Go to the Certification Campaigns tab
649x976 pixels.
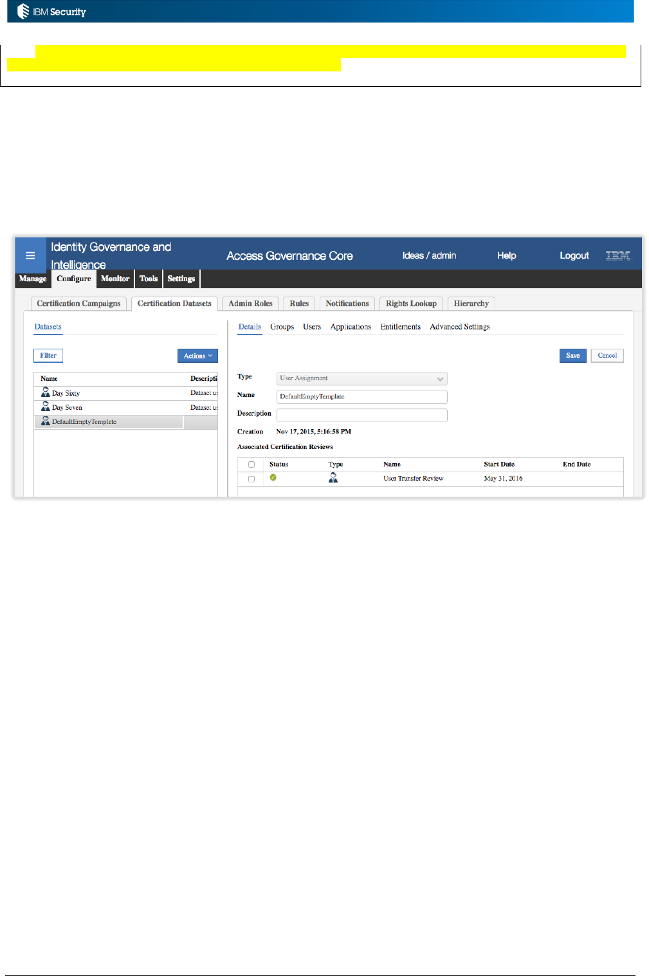pyautogui.click(x=78, y=304)
